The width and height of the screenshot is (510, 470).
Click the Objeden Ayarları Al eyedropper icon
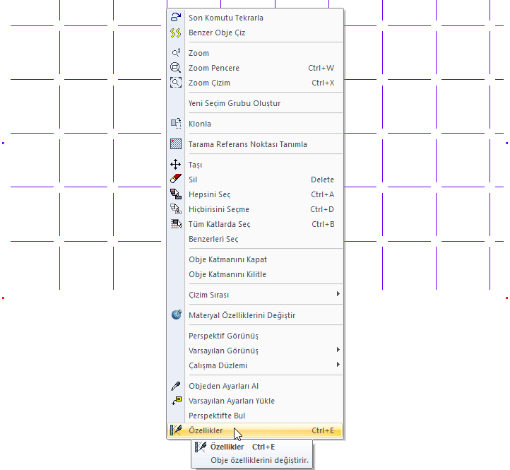click(176, 386)
